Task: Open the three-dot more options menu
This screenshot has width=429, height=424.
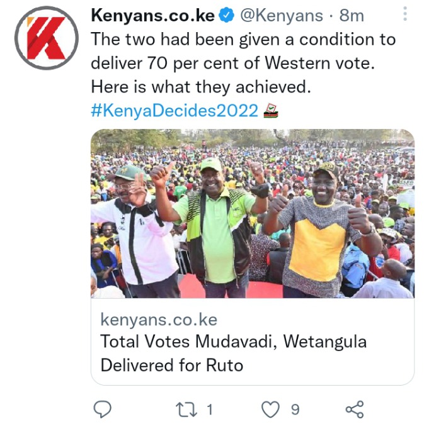Action: 405,14
